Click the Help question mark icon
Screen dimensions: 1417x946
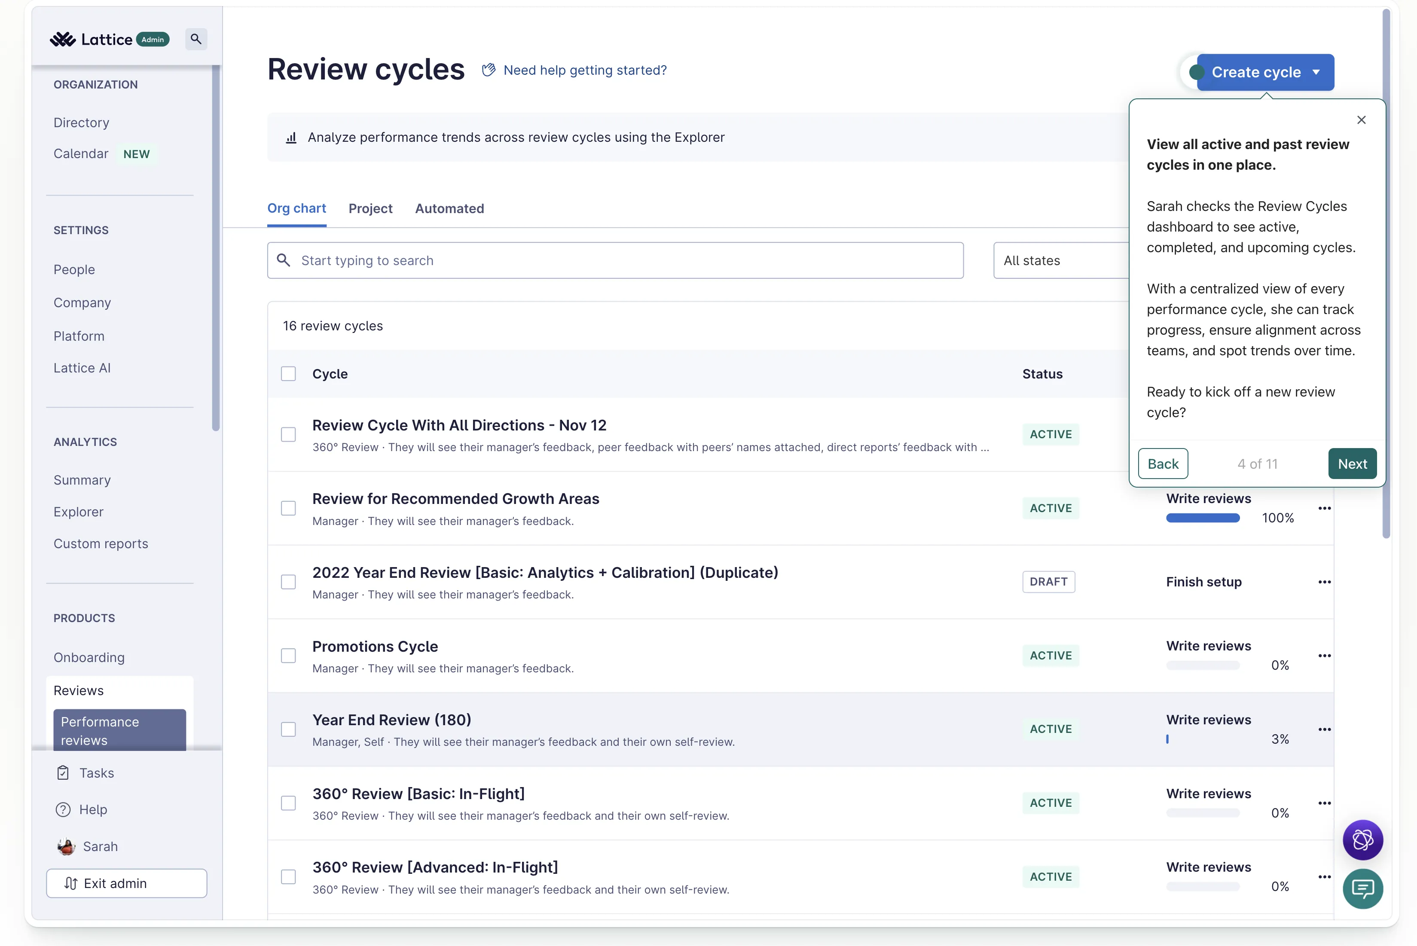(63, 810)
